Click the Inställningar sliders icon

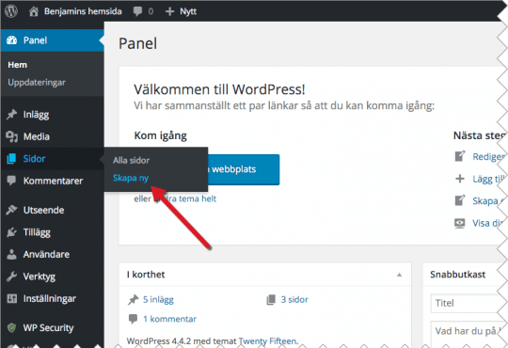[x=12, y=298]
